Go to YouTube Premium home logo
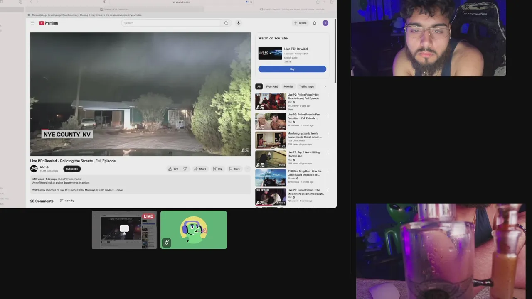 49,23
